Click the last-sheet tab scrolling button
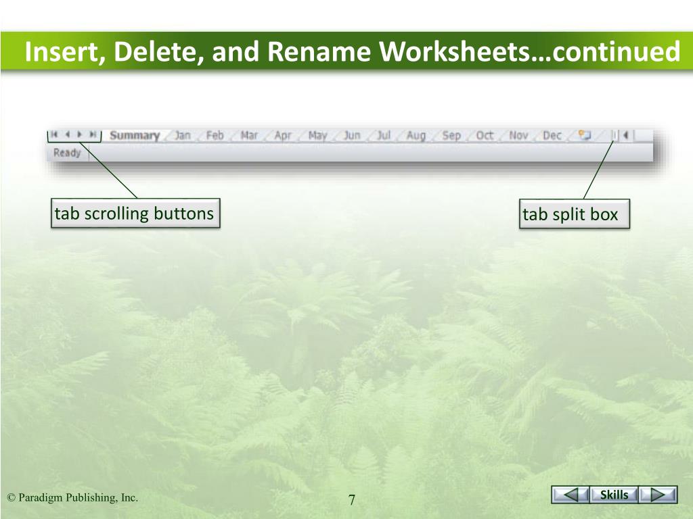The image size is (693, 519). (x=93, y=134)
